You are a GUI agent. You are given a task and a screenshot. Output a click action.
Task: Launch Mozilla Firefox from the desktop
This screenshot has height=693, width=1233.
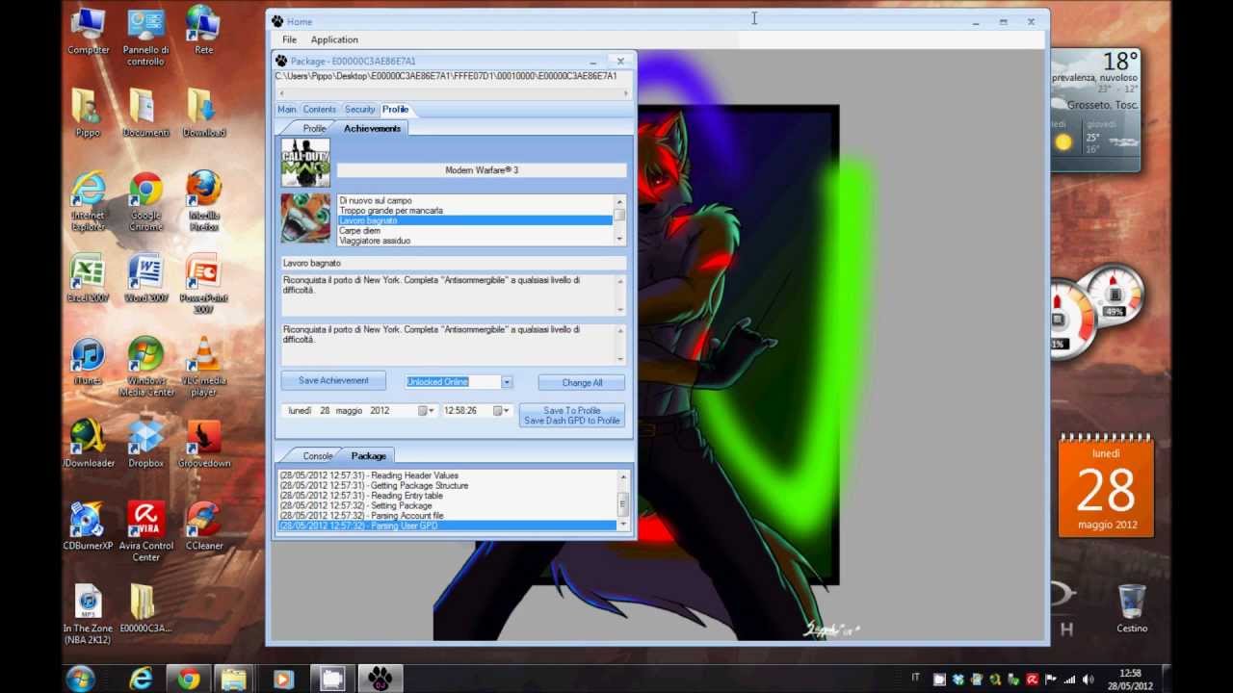point(203,202)
